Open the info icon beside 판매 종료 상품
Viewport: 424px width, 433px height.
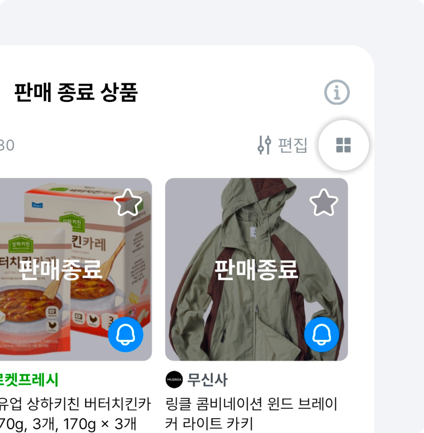tap(336, 92)
